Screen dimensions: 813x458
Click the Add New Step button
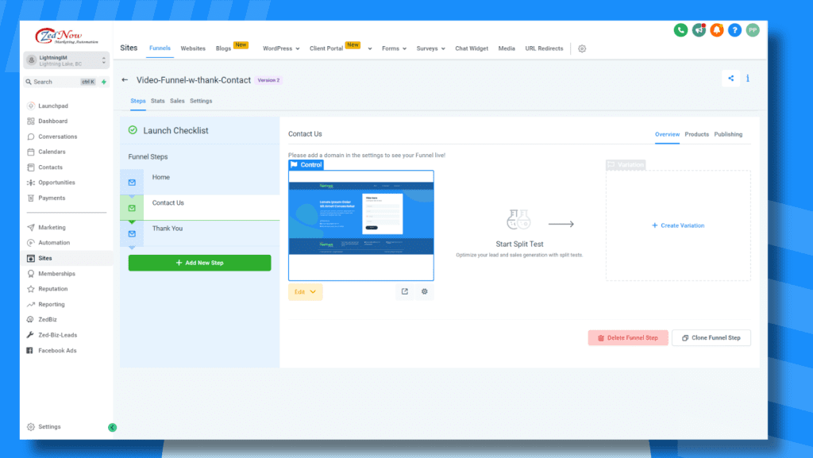click(199, 262)
